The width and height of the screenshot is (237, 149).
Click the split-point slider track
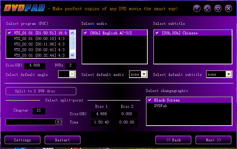coord(34,122)
